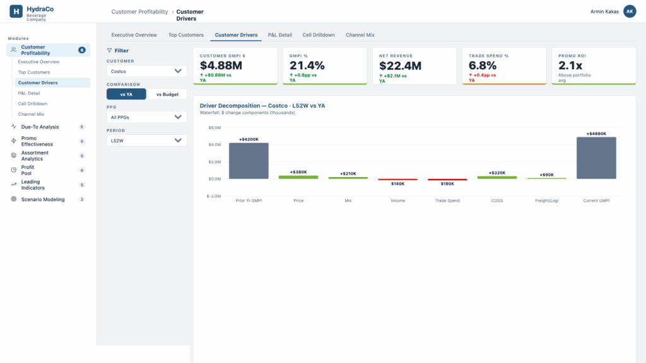Open Cell Drilldown in the sidebar

coord(52,104)
